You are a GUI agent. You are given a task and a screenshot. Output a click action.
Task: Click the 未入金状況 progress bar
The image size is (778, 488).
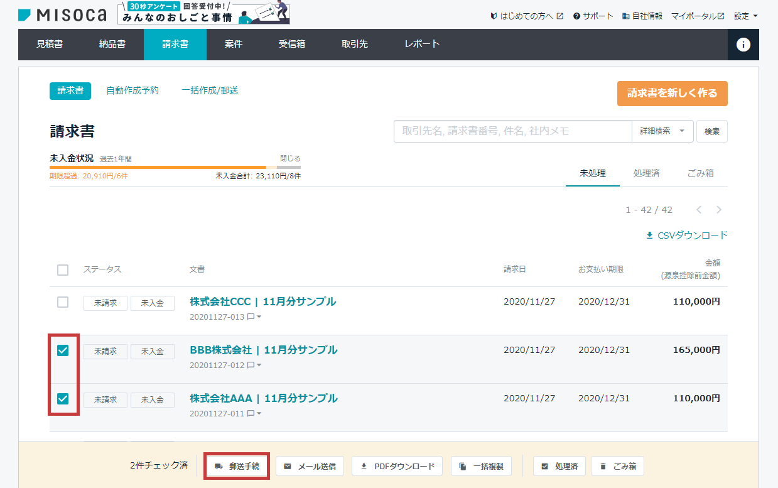[x=175, y=167]
